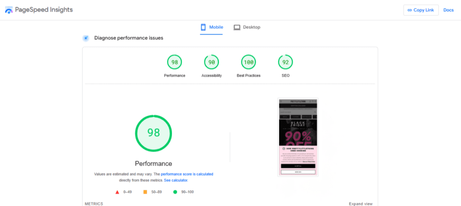Open the performance score is calculated link
Image resolution: width=461 pixels, height=206 pixels.
pos(187,174)
